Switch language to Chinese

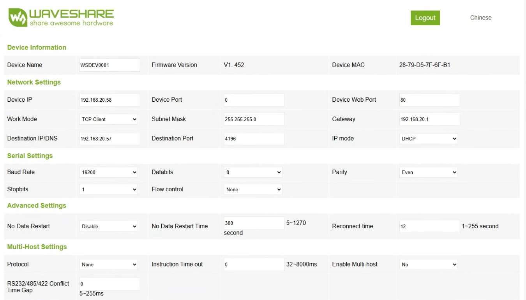coord(480,18)
